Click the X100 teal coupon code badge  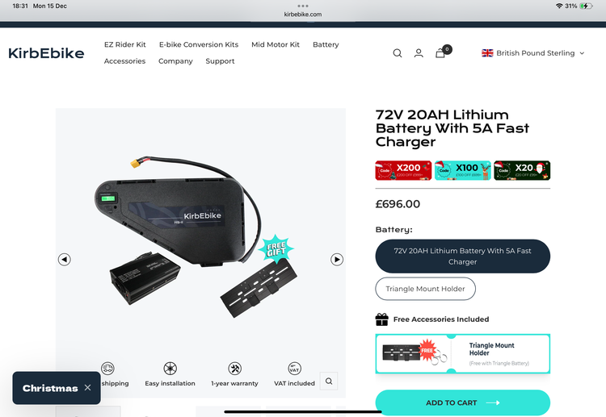pos(463,170)
